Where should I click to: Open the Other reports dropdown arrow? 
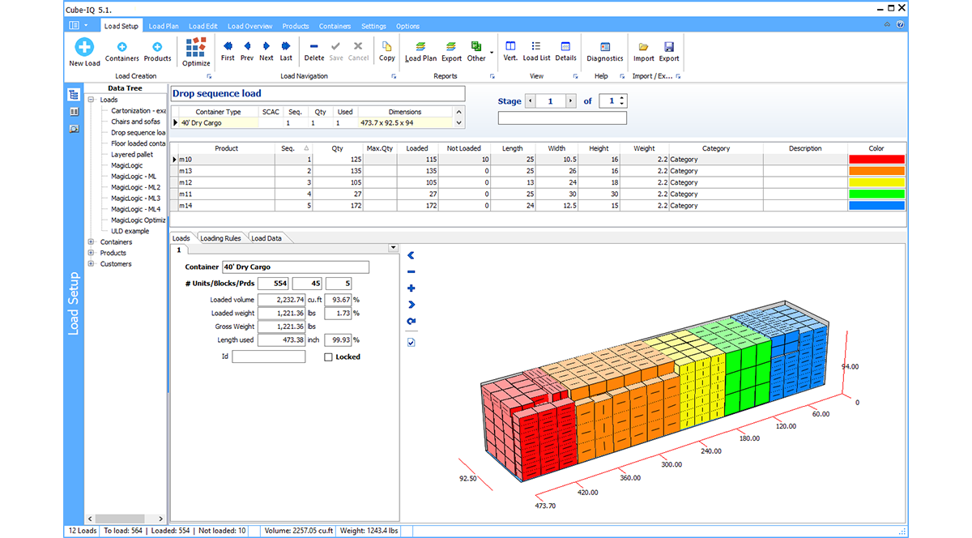pos(492,53)
